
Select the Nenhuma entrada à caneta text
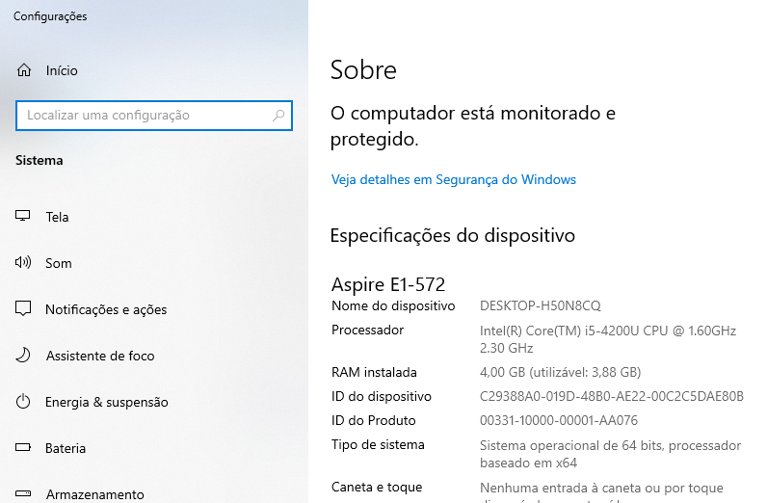(601, 491)
